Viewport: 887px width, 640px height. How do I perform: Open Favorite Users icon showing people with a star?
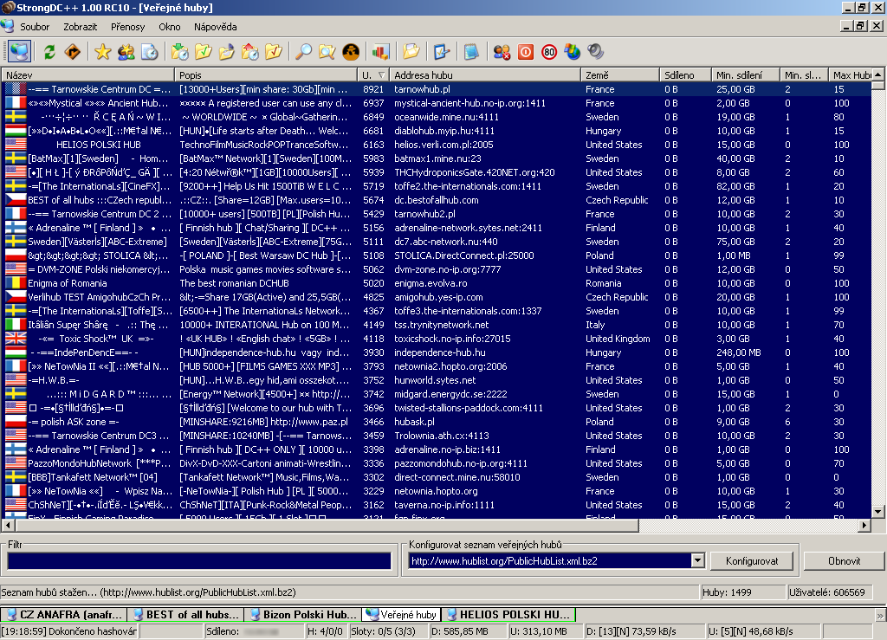(x=126, y=52)
